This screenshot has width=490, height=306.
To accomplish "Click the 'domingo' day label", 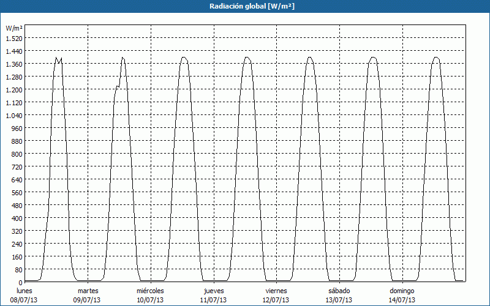I will (x=402, y=291).
